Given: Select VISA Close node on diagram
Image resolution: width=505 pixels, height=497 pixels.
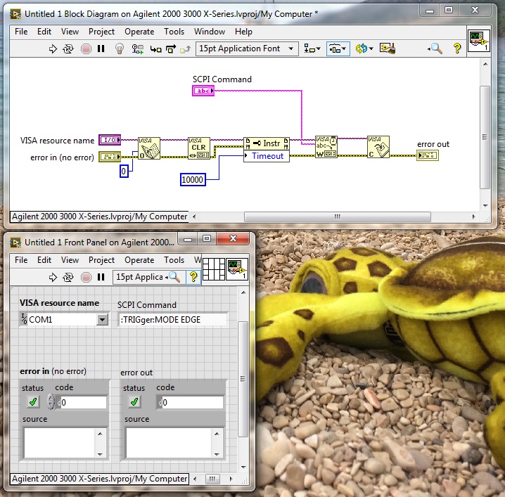Looking at the screenshot, I should (x=378, y=147).
